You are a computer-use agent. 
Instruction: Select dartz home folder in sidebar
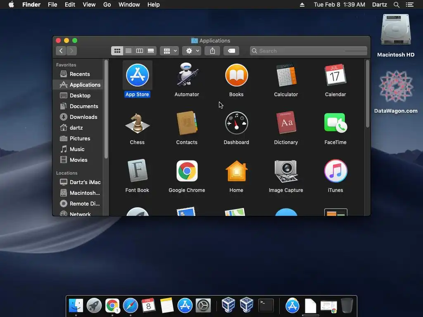tap(78, 128)
